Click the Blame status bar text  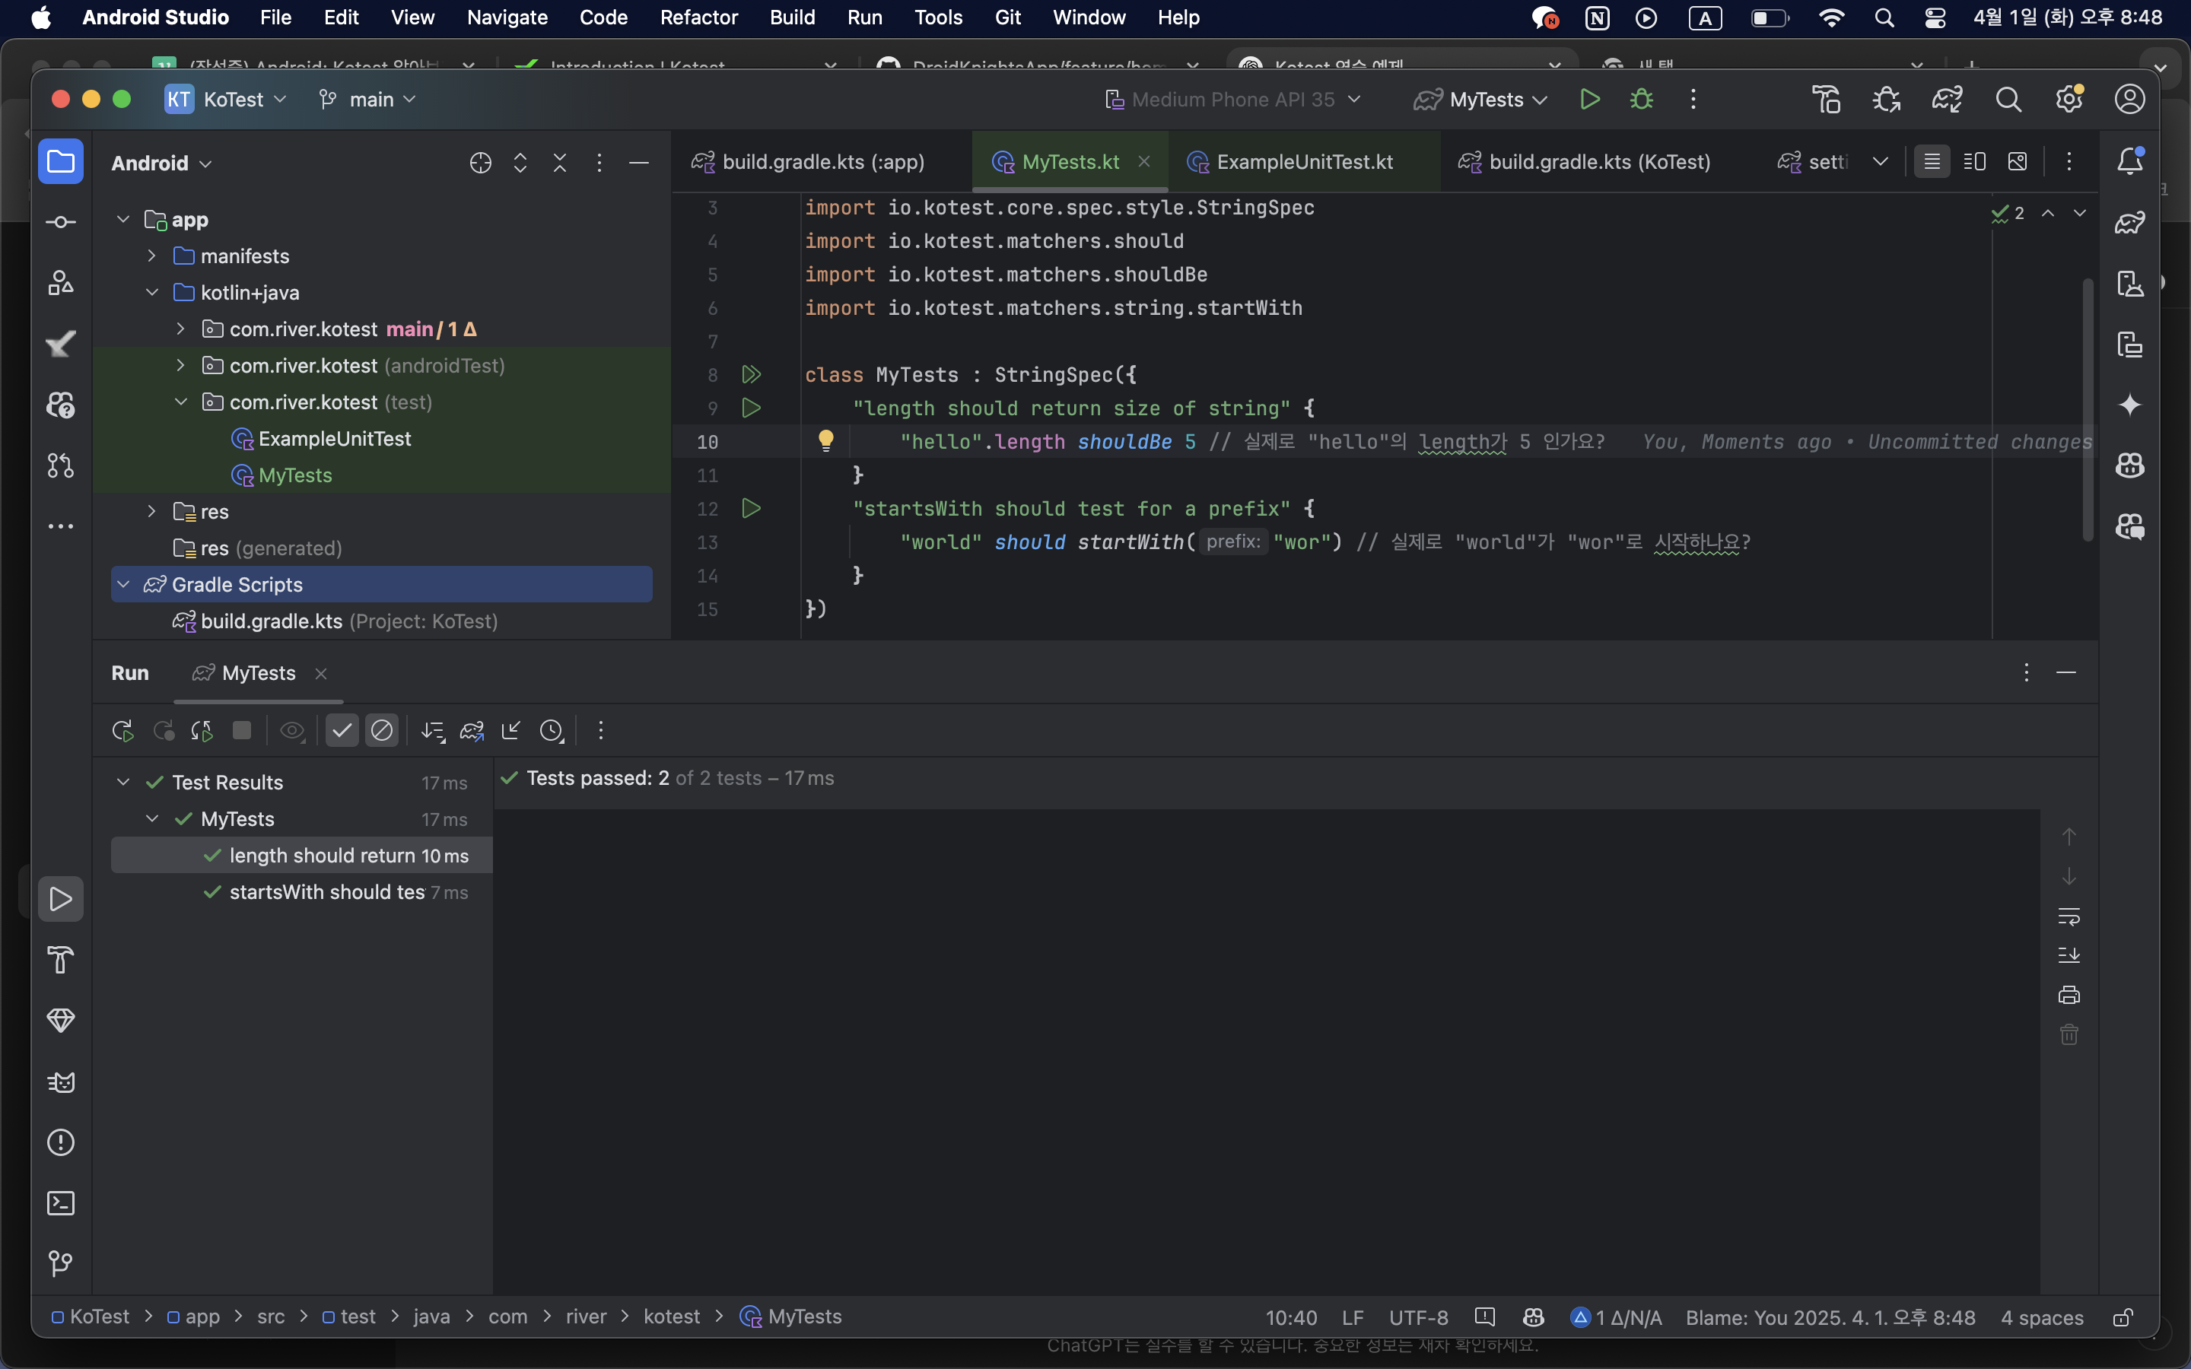point(1829,1317)
